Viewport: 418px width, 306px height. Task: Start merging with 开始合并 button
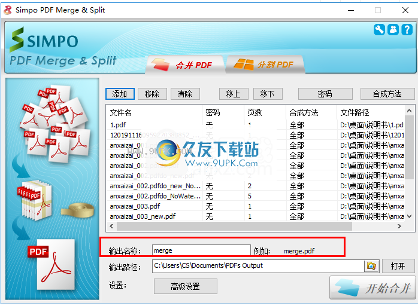pyautogui.click(x=372, y=288)
